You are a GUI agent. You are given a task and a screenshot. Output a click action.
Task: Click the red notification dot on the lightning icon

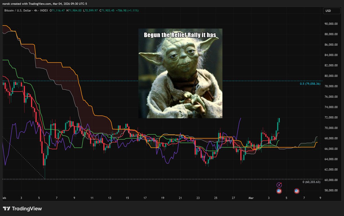click(281, 183)
